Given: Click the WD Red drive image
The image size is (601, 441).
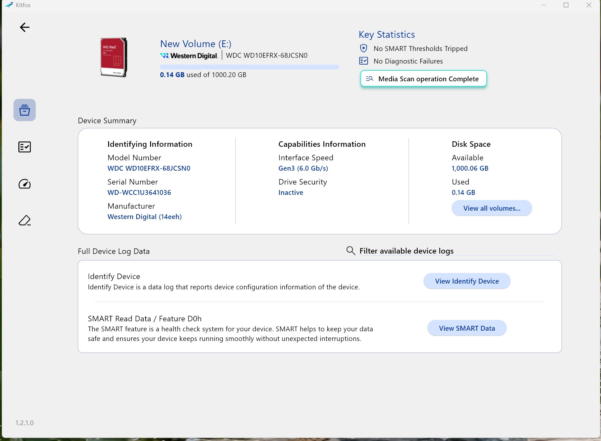Looking at the screenshot, I should pyautogui.click(x=114, y=57).
